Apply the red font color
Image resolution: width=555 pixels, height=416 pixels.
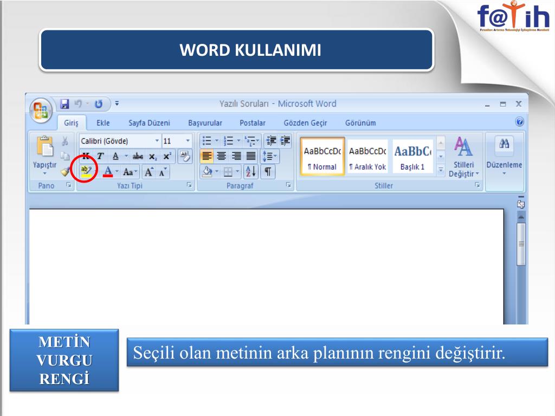pyautogui.click(x=108, y=172)
